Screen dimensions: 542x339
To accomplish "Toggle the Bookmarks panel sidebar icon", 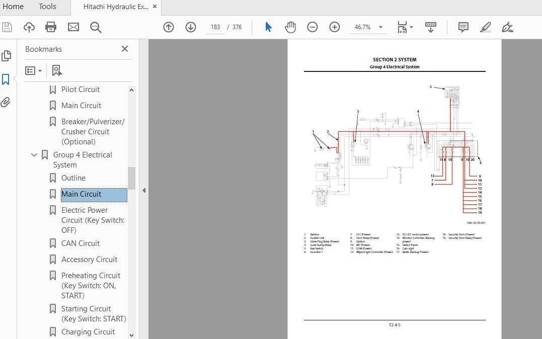I will coord(6,79).
